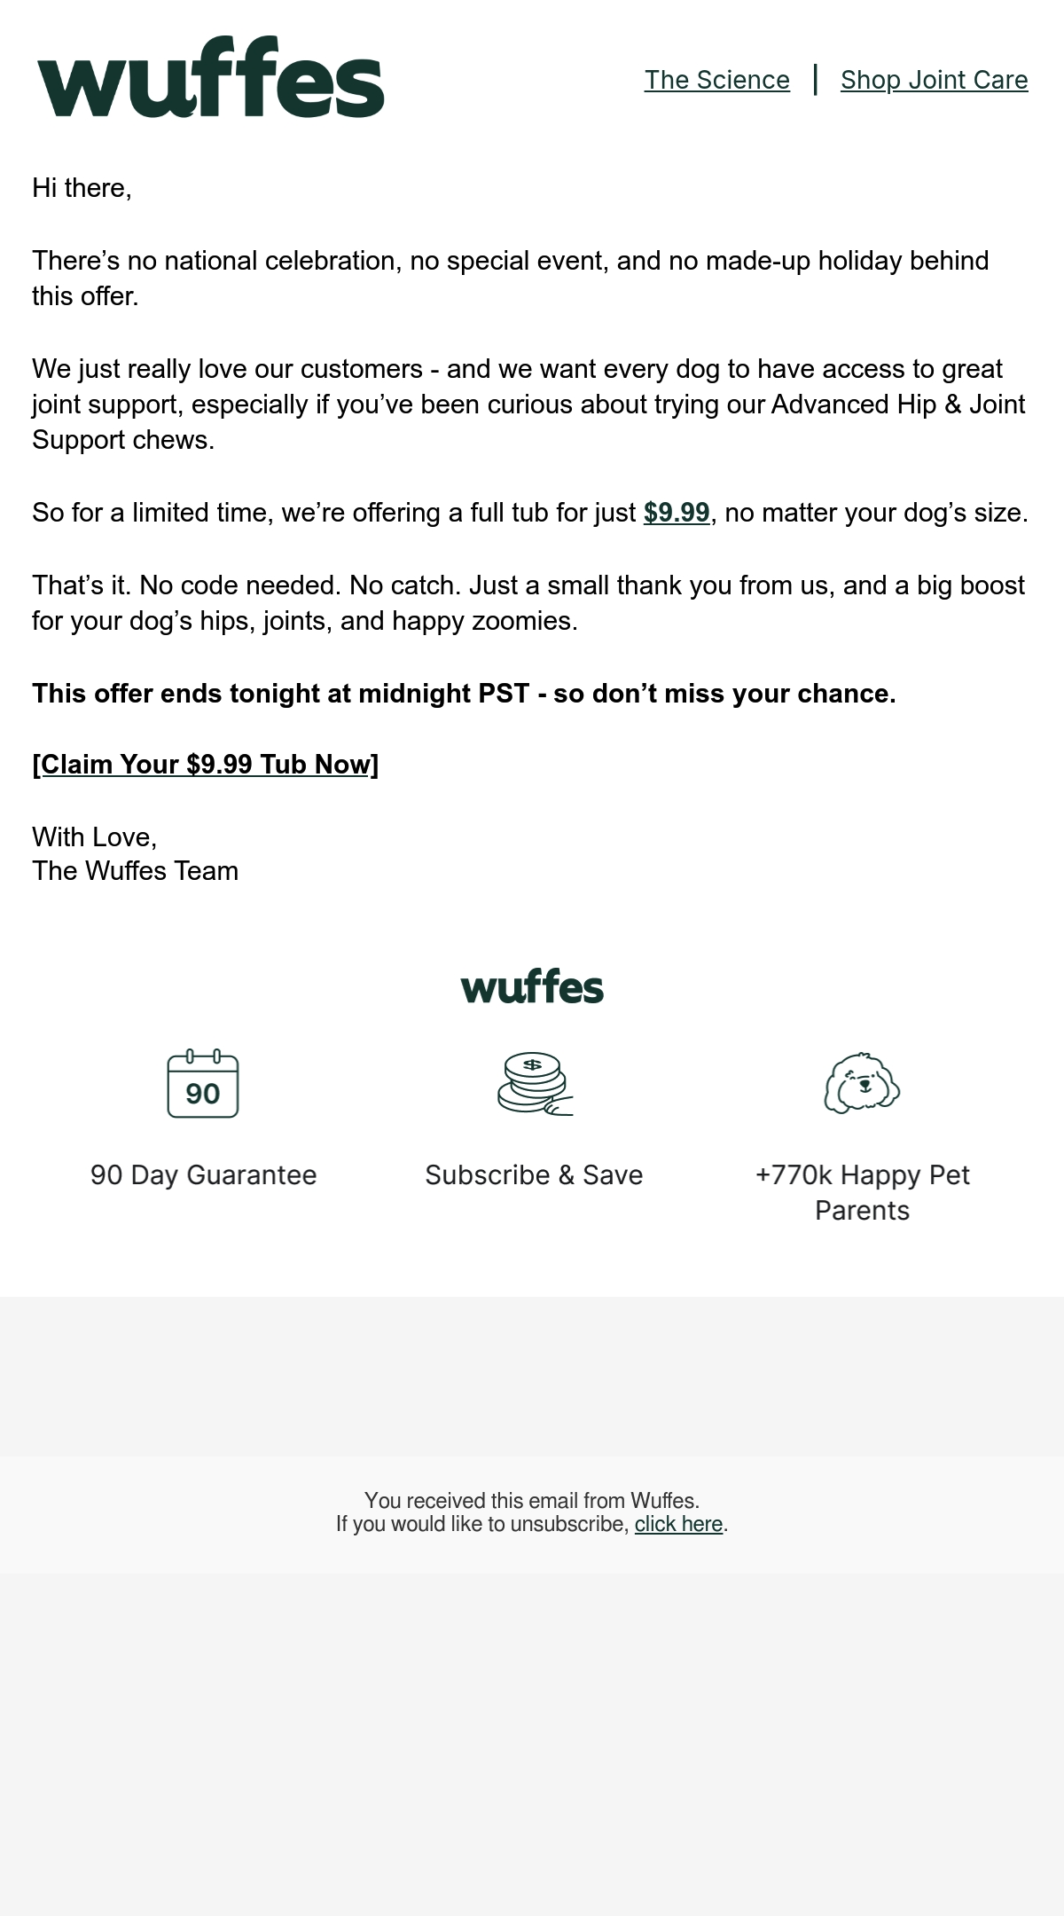The height and width of the screenshot is (1916, 1064).
Task: Click Claim Your $9.99 Tub Now
Action: (205, 765)
